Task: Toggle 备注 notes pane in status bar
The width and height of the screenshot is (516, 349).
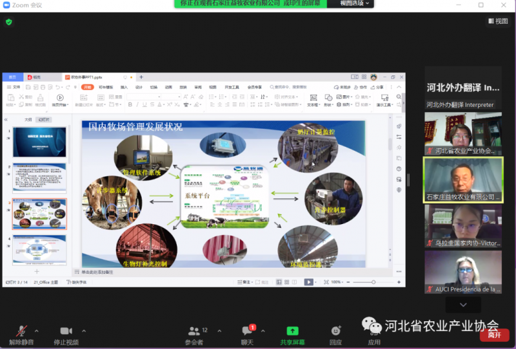Action: point(244,282)
